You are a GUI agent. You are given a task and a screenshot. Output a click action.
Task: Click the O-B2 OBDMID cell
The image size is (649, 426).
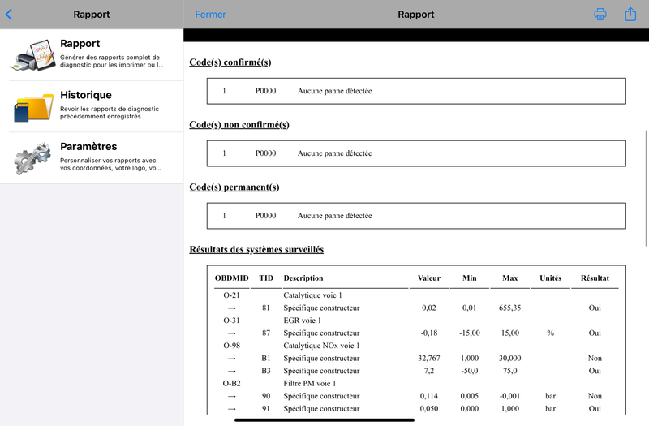point(231,383)
